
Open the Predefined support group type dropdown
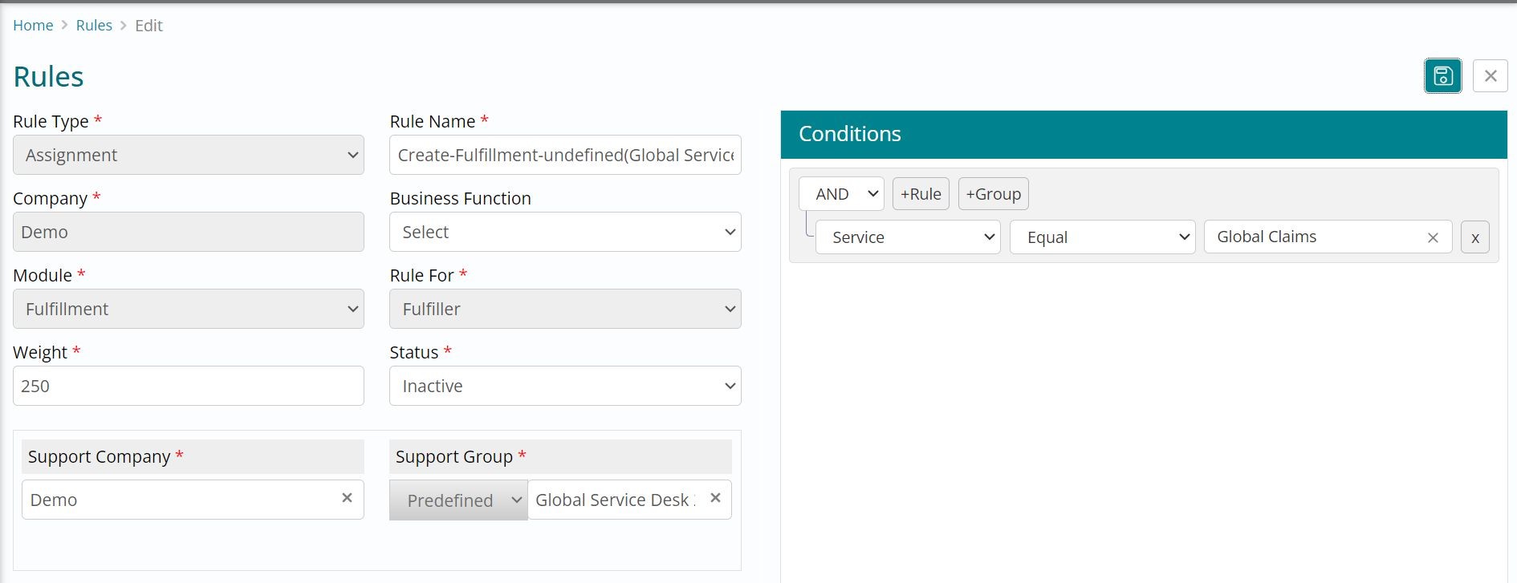(458, 500)
